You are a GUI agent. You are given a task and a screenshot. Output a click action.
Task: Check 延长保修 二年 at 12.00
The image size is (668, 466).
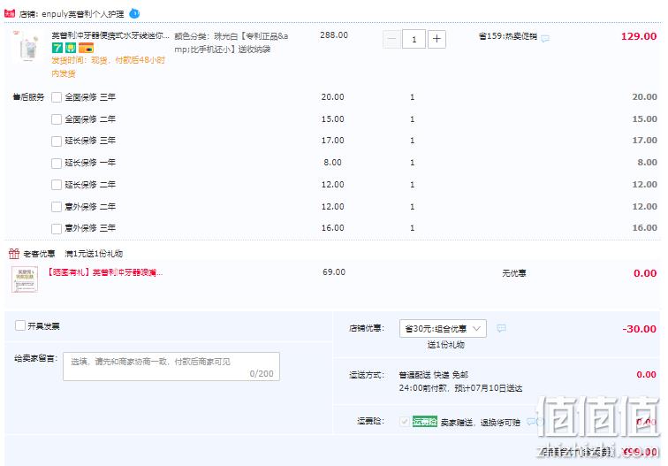(57, 185)
